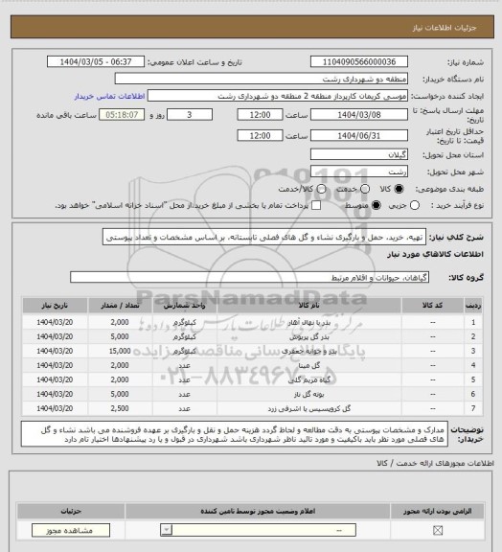Click the ردیف column header

473,306
